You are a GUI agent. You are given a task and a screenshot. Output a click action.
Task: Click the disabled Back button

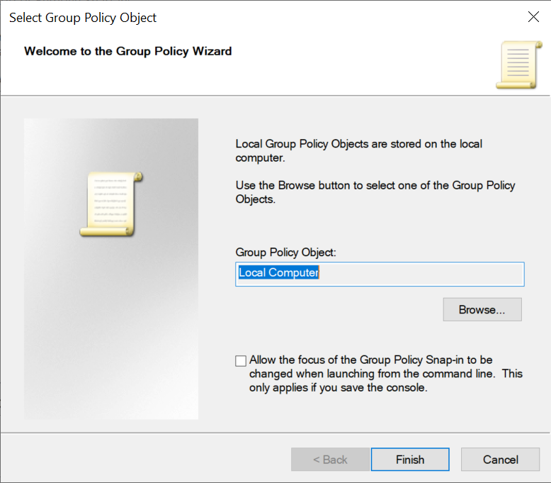tap(330, 459)
